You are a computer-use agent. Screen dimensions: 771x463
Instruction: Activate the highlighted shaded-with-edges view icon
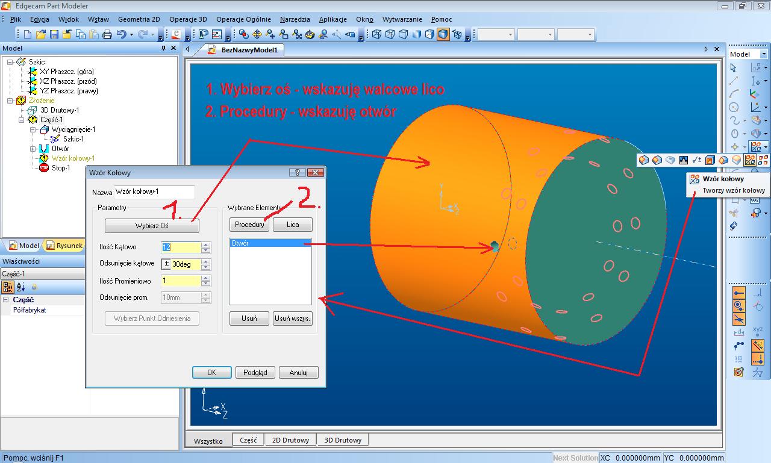pyautogui.click(x=443, y=34)
